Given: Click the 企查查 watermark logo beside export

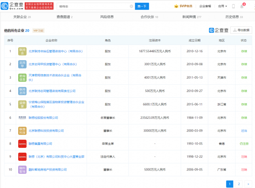Looking at the screenshot, I should point(219,30).
